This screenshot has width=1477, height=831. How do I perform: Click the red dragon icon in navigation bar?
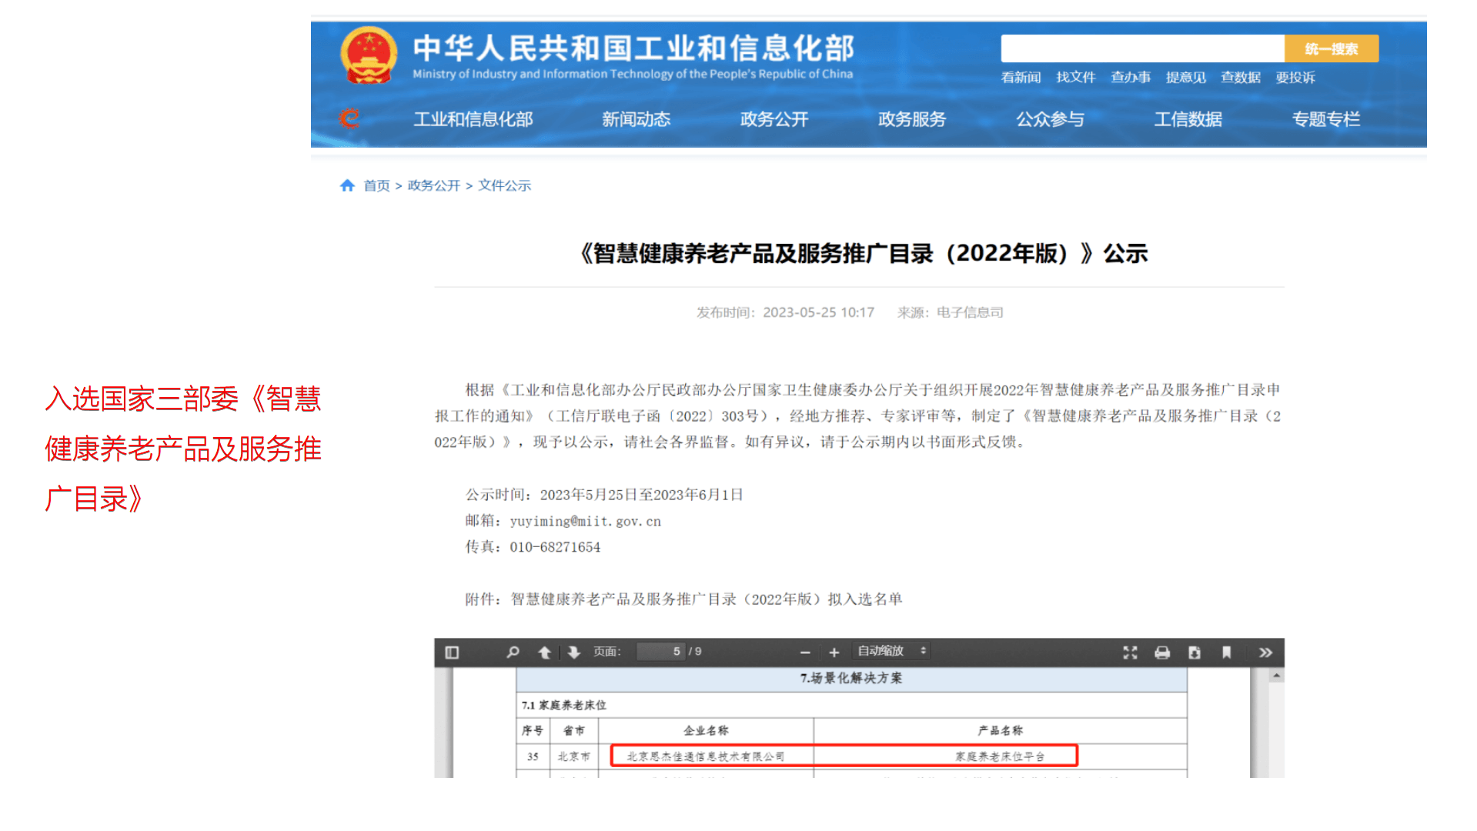point(349,118)
